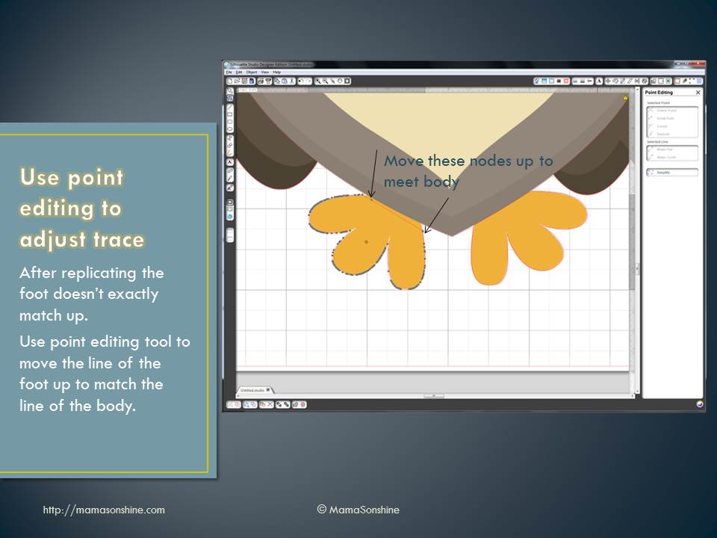Viewport: 717px width, 538px height.
Task: Activate the text tool in left toolbar
Action: pos(230,161)
